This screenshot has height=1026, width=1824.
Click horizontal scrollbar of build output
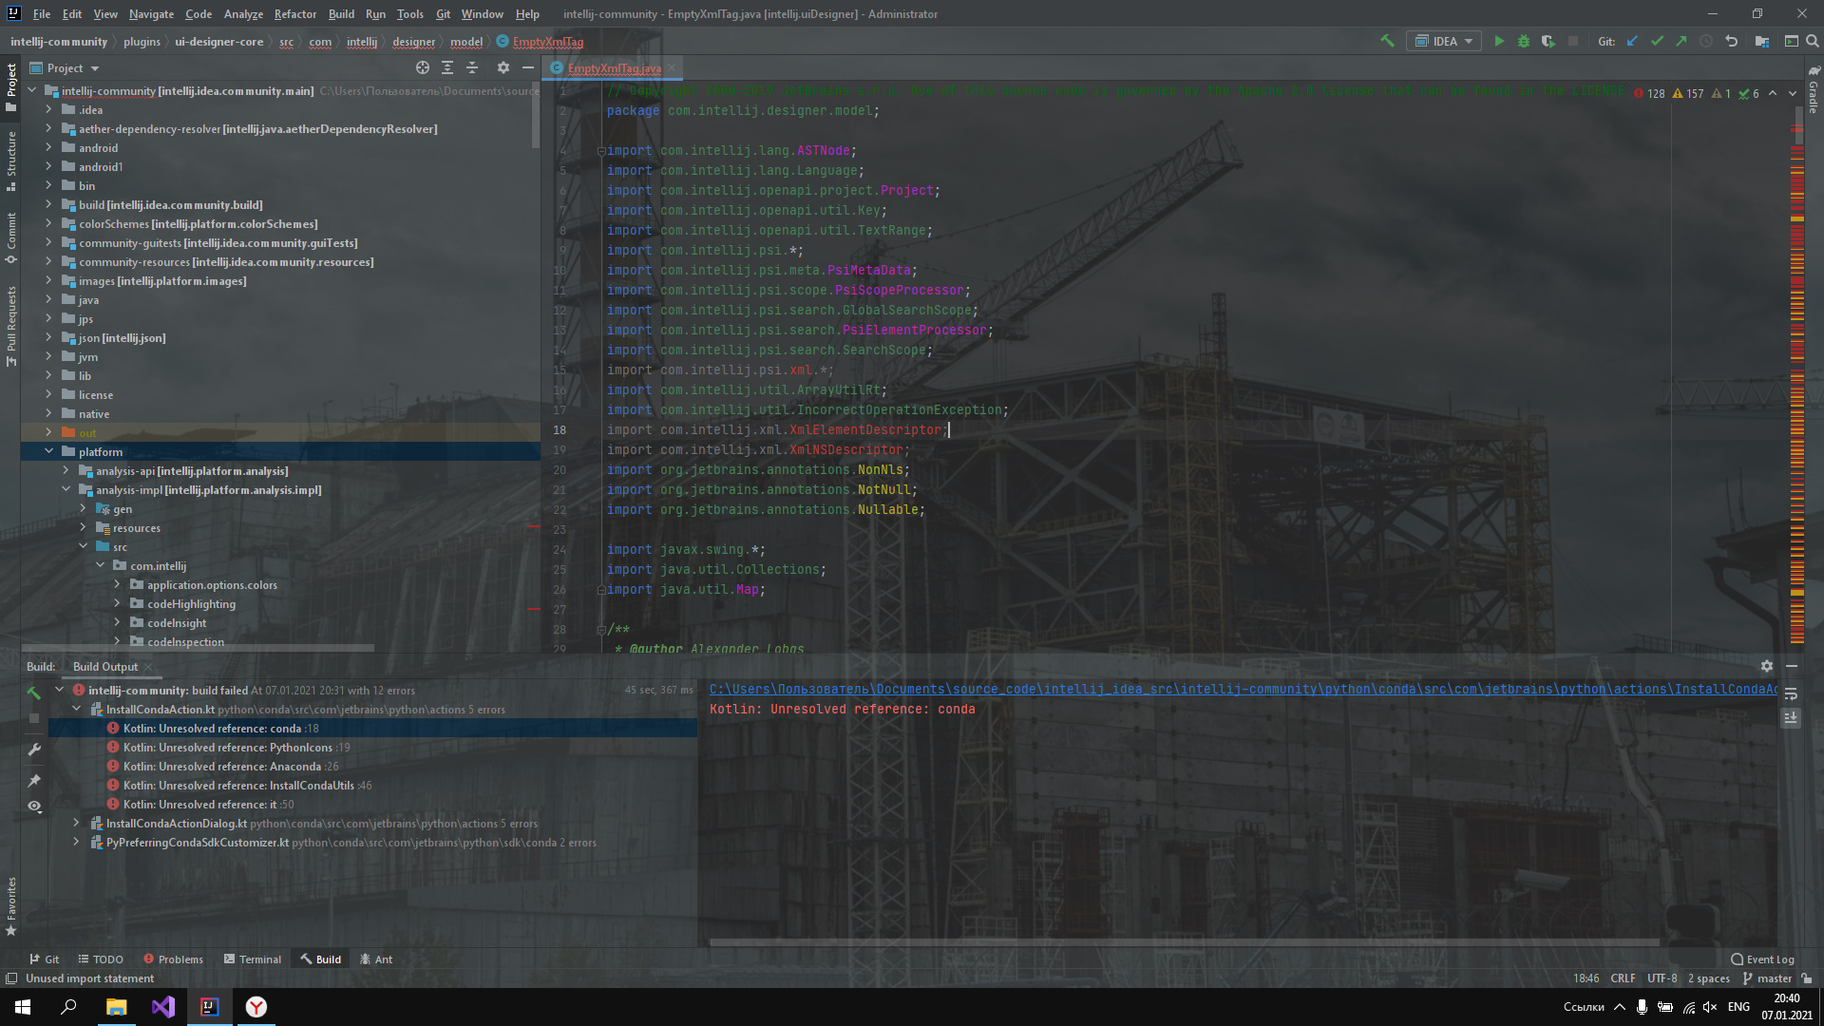coord(1184,942)
